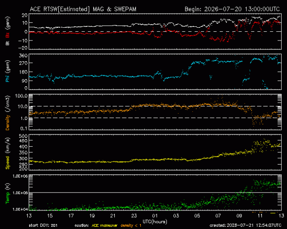
Task: Click the '100.0' tick on Density axis
Action: pyautogui.click(x=22, y=96)
